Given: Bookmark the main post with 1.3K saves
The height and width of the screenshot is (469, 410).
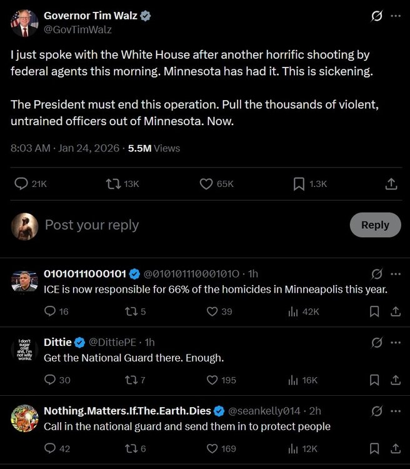Looking at the screenshot, I should (x=299, y=184).
